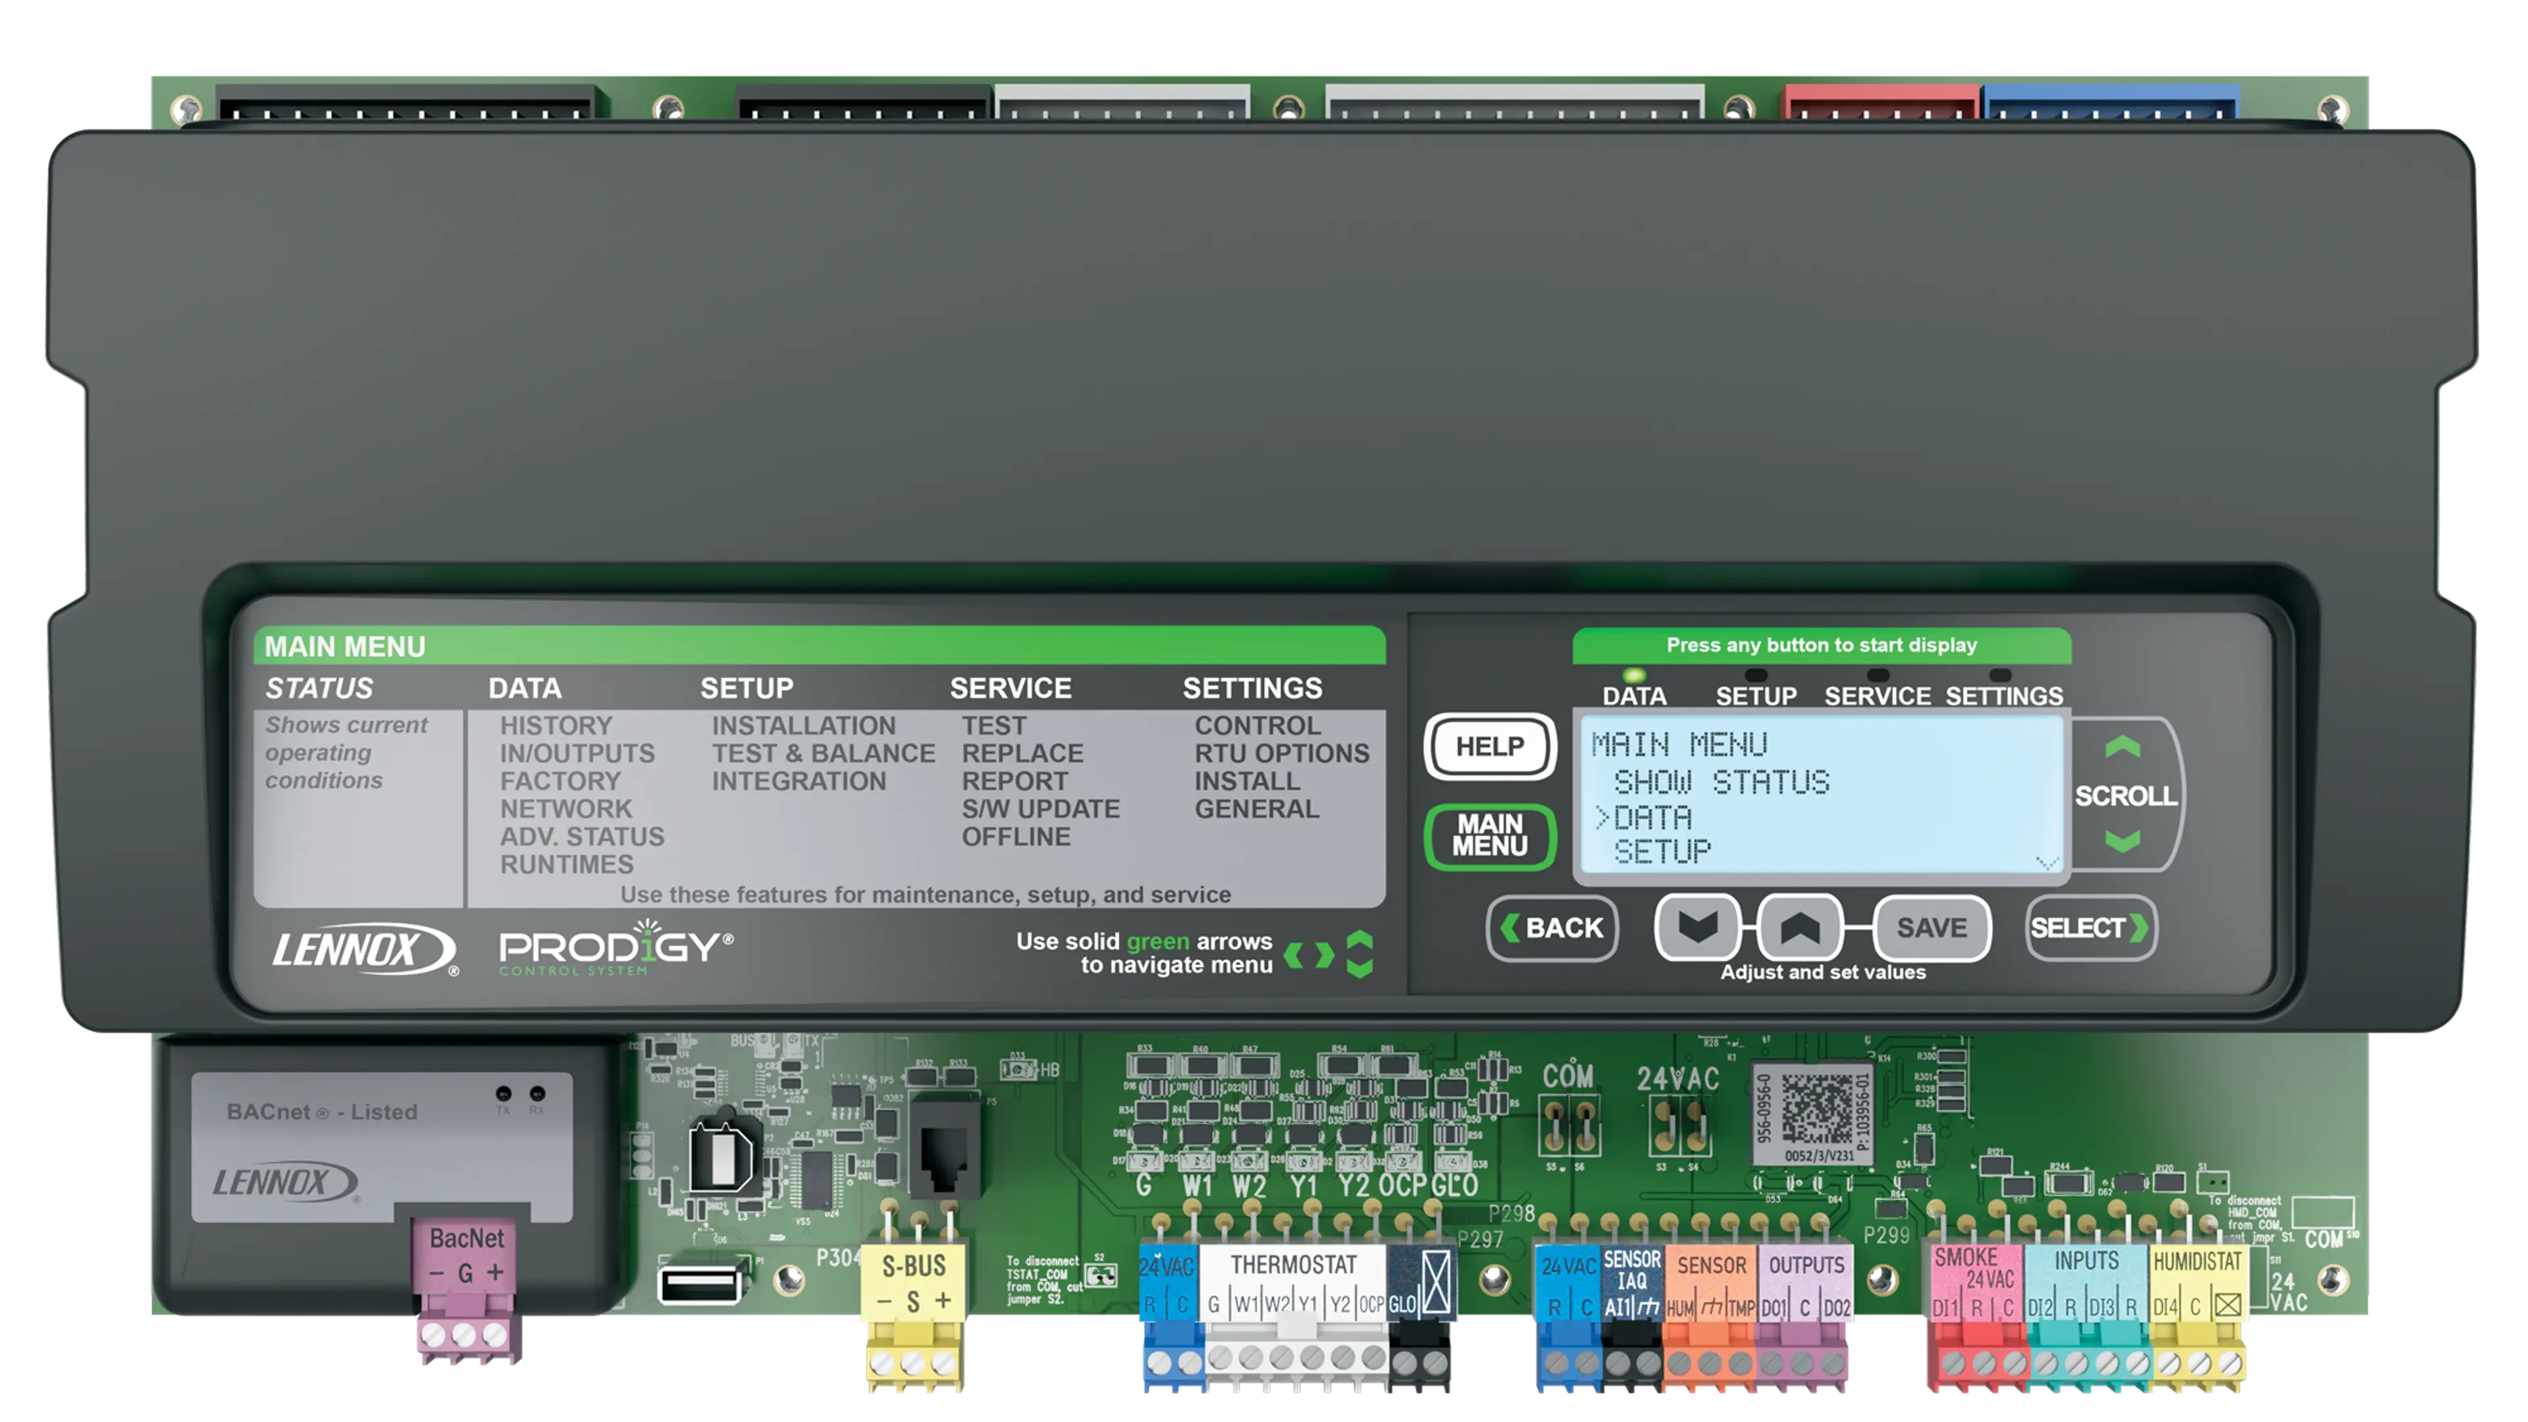This screenshot has height=1422, width=2528.
Task: Click the BACnet Listed module label
Action: (x=322, y=1112)
